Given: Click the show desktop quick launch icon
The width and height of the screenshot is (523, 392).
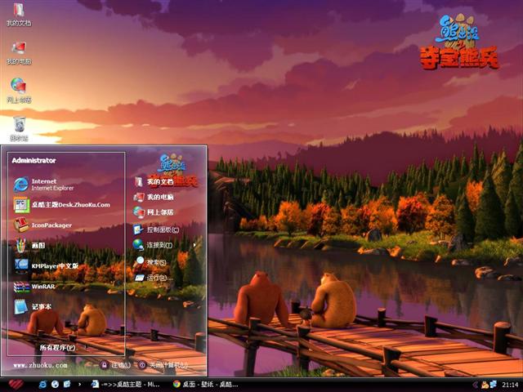Looking at the screenshot, I should click(67, 385).
